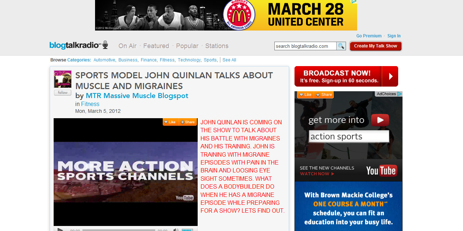
Task: Click the red episode description text
Action: pos(243,166)
